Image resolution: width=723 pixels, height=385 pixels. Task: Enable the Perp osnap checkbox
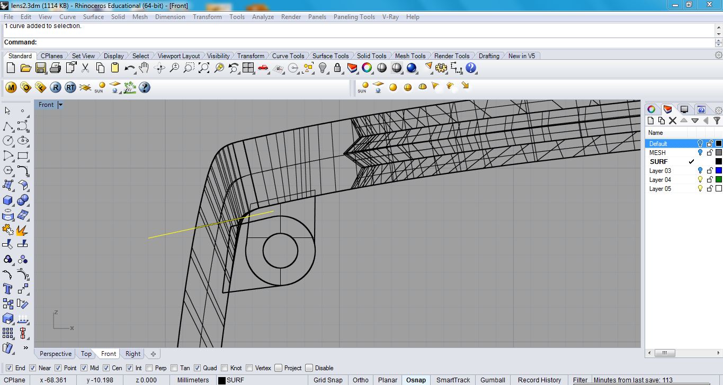[149, 368]
